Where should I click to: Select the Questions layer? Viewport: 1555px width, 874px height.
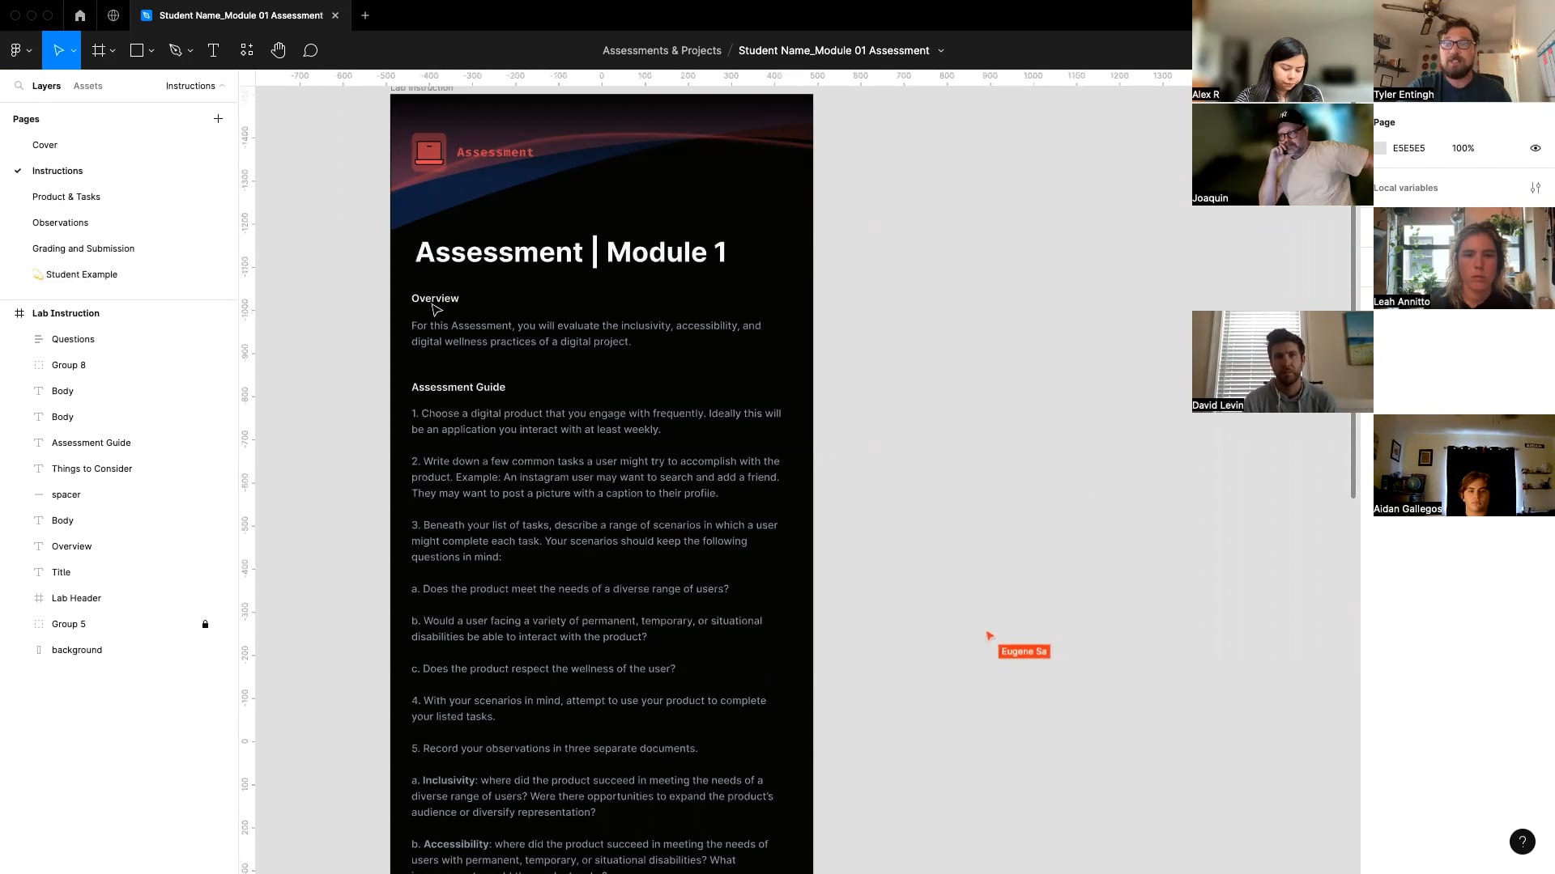[73, 339]
